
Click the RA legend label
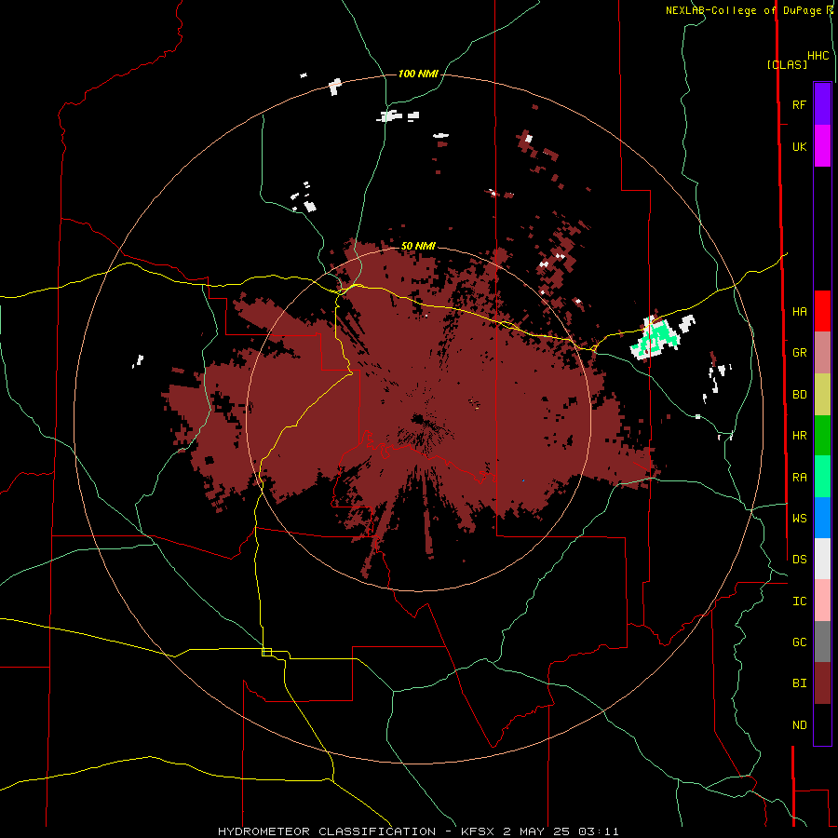coord(799,478)
